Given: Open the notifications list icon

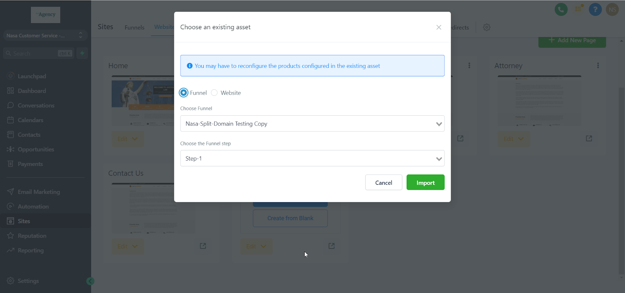Looking at the screenshot, I should (x=578, y=9).
